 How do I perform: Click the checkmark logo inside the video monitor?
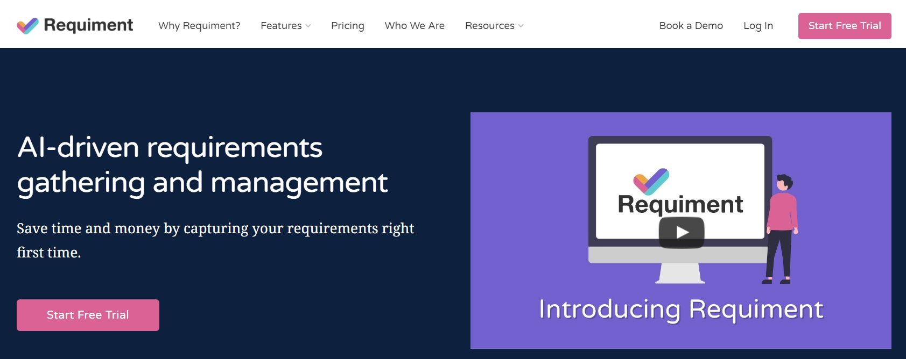click(x=651, y=182)
